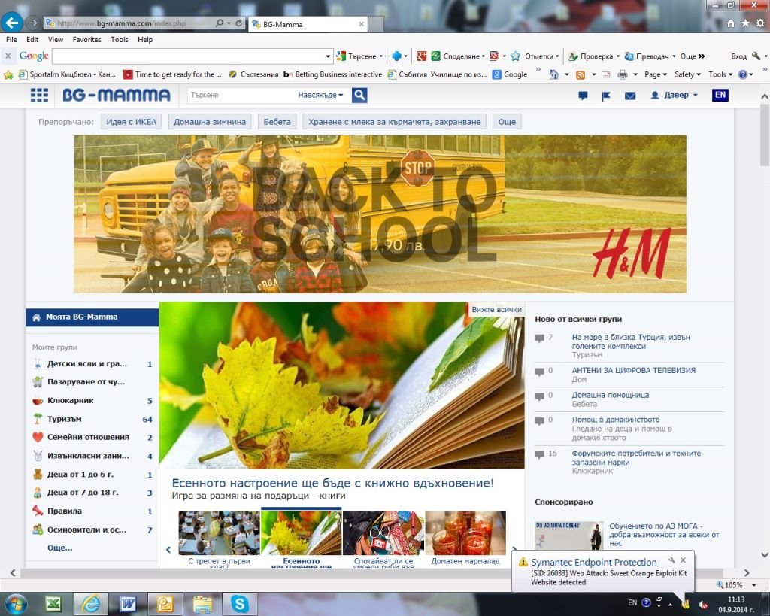The width and height of the screenshot is (770, 616).
Task: Click the speech bubble notifications icon
Action: (x=583, y=96)
